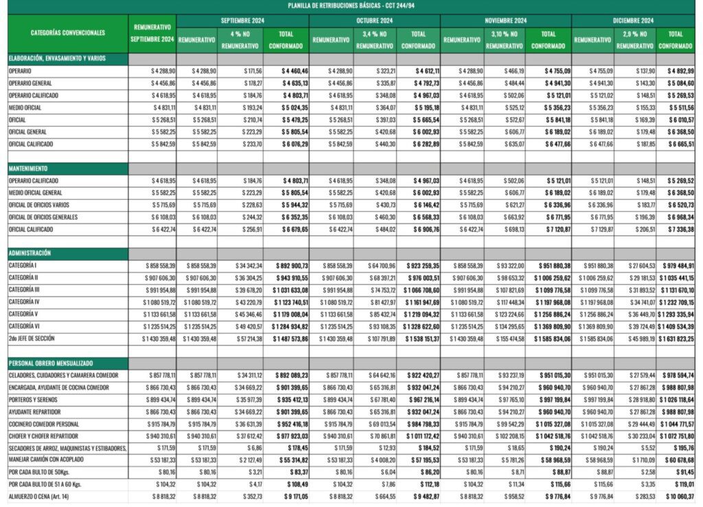Click the Oficial September total '$ 5 479,25'
Image resolution: width=703 pixels, height=507 pixels.
[x=295, y=120]
